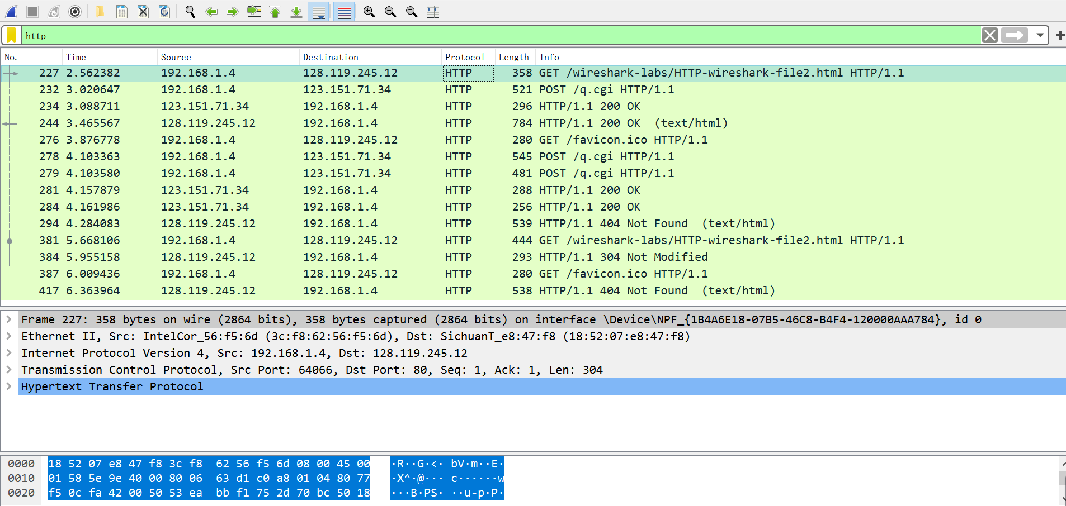Select packet number 244 in the list
Screen dimensions: 1066x506
click(x=336, y=123)
